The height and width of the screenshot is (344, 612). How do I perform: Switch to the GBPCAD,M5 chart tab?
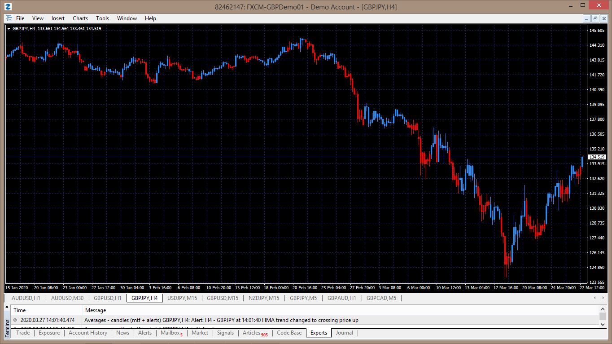tap(381, 298)
